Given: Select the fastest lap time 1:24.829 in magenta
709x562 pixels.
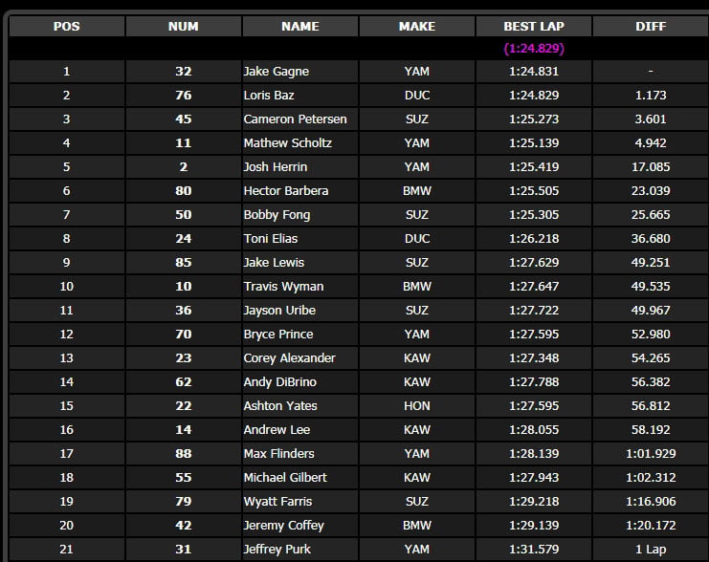Looking at the screenshot, I should click(534, 49).
